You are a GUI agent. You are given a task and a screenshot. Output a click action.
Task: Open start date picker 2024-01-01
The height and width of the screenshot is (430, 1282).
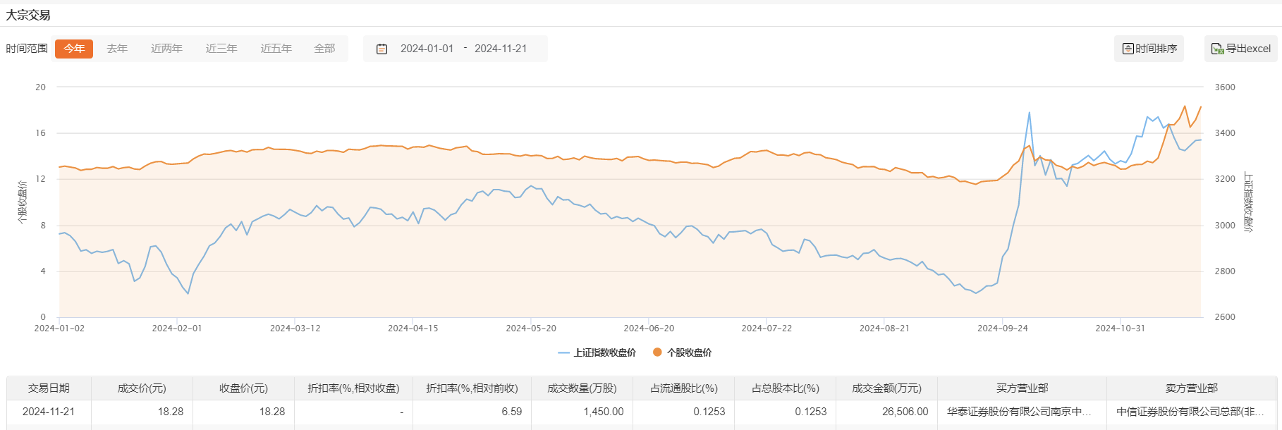(x=427, y=49)
